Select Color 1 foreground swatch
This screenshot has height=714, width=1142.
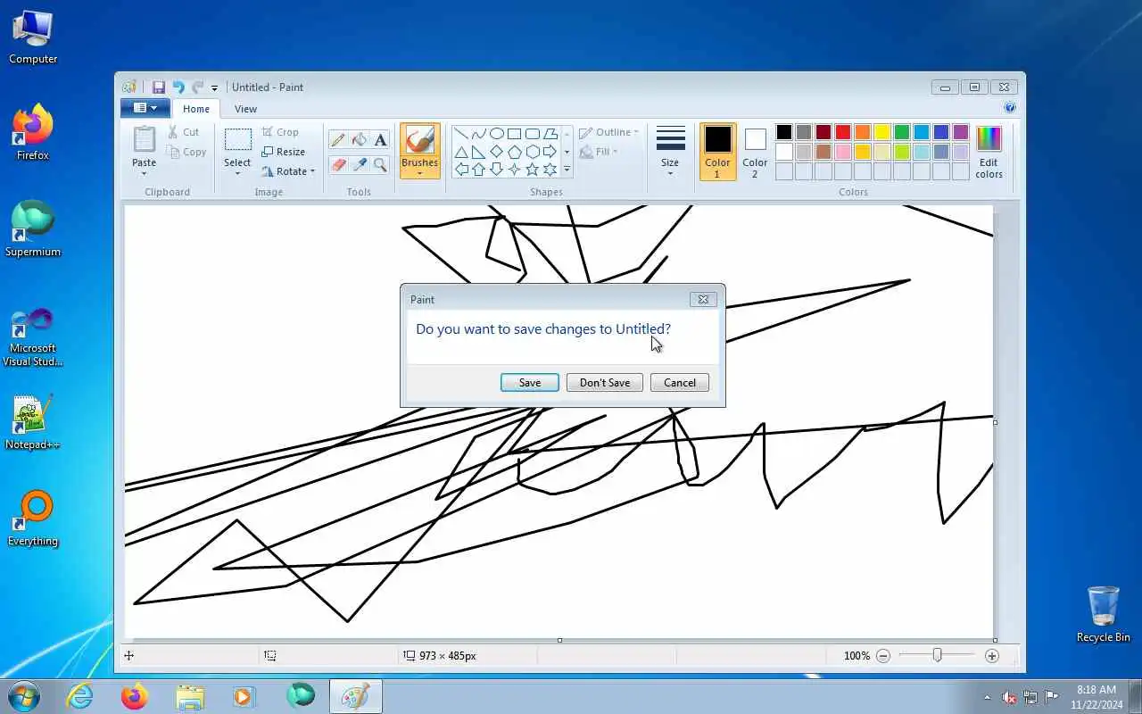coord(718,152)
